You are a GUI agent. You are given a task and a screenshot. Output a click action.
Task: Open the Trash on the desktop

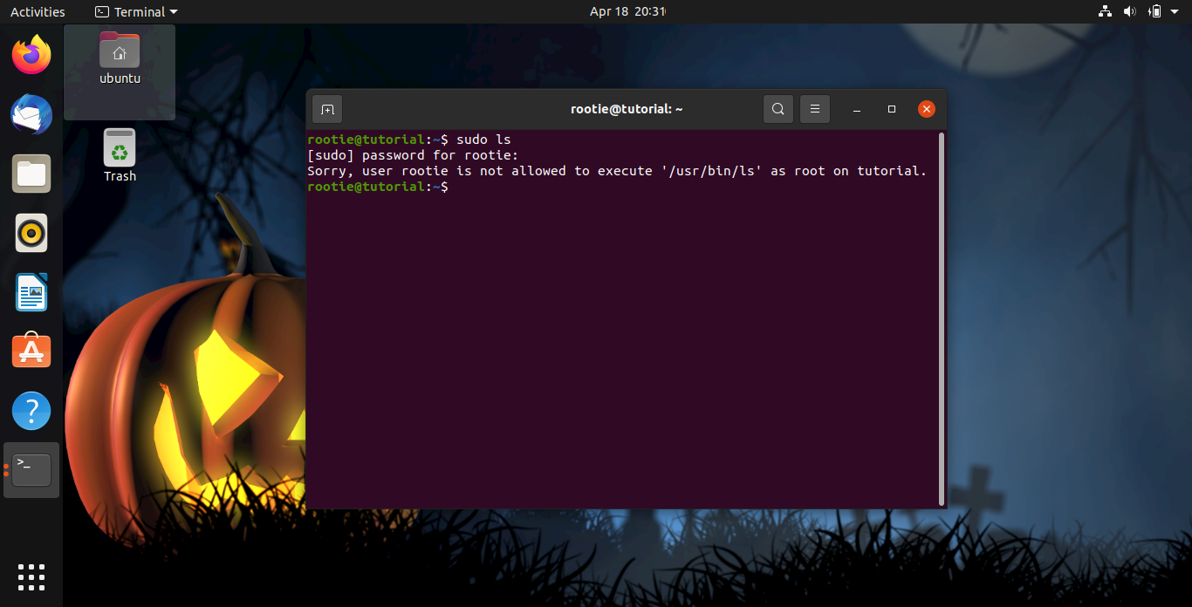point(119,155)
